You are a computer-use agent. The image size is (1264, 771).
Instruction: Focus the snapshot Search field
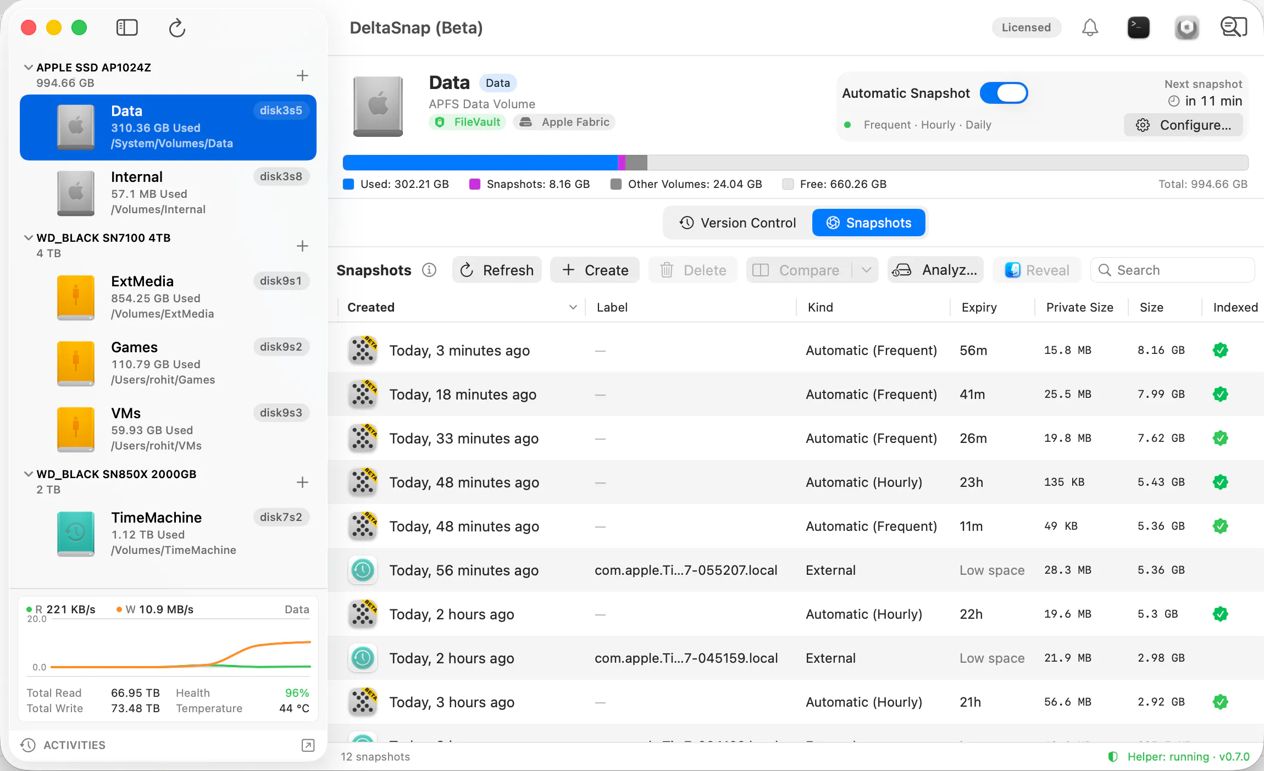click(x=1172, y=270)
